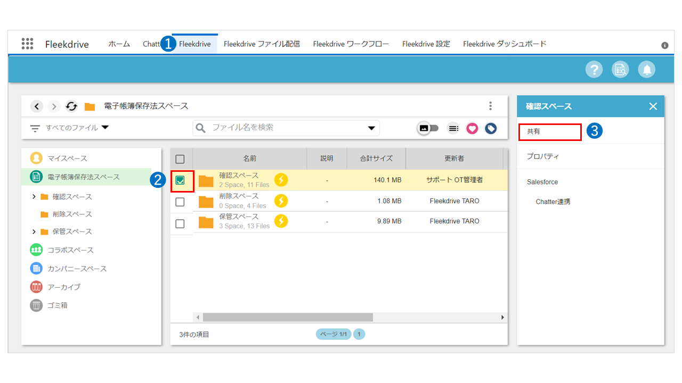Open the search box dropdown arrow
This screenshot has width=682, height=383.
pos(371,128)
